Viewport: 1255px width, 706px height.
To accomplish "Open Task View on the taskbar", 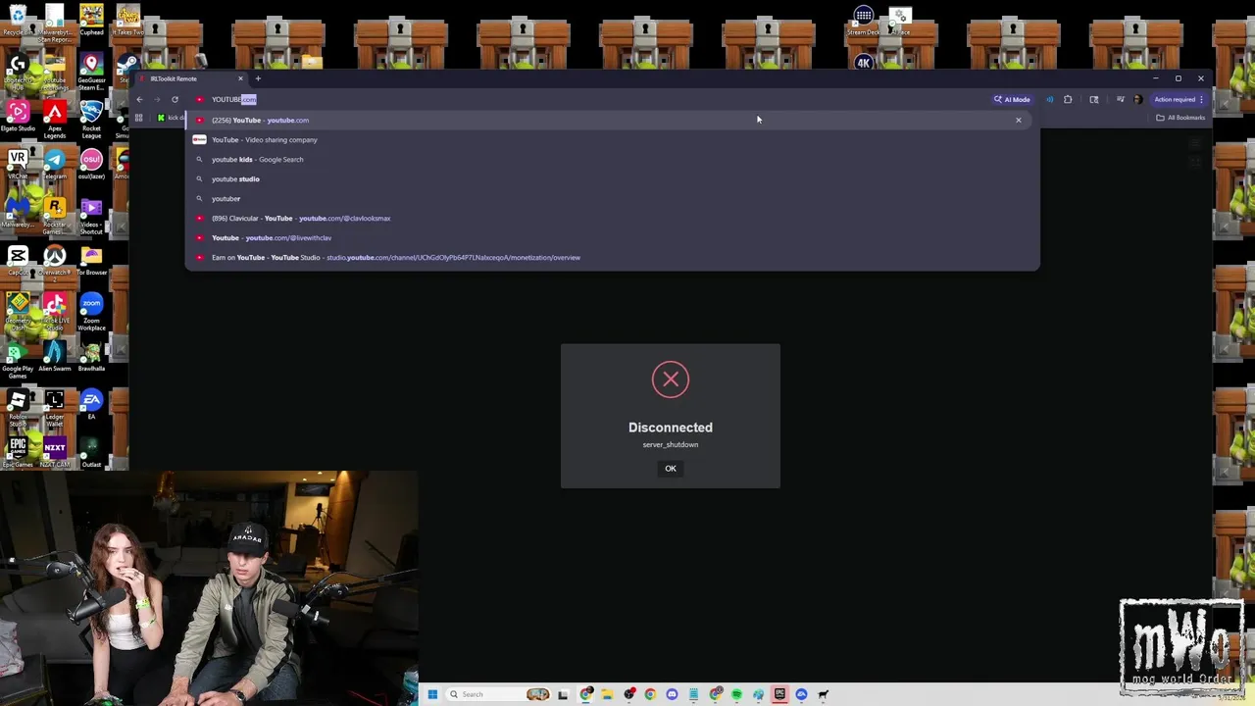I will tap(563, 694).
